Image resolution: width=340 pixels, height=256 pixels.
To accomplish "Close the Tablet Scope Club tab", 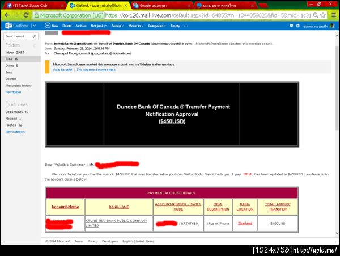I will 62,6.
